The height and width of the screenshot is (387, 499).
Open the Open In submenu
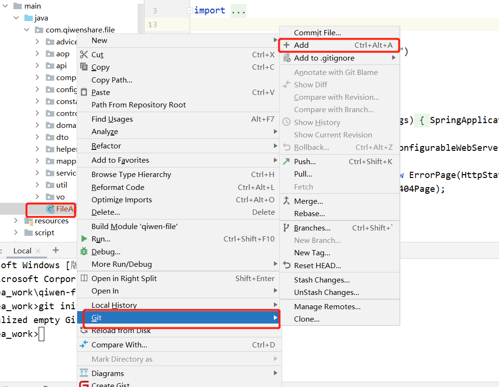click(178, 291)
